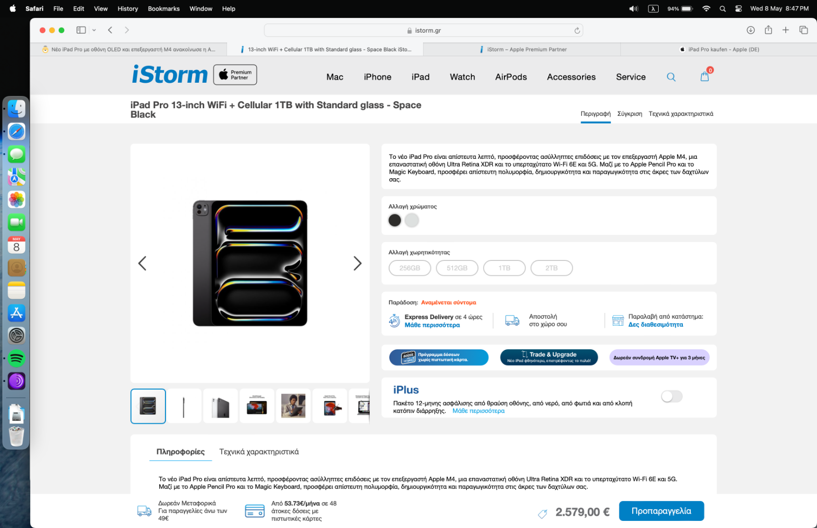817x528 pixels.
Task: Open Photos from the dock
Action: (x=16, y=200)
